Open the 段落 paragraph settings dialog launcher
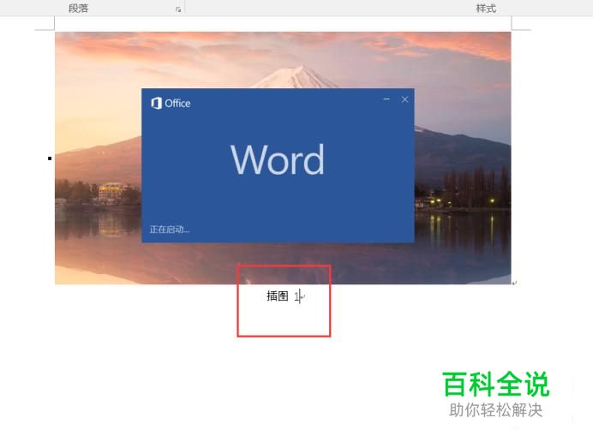 pyautogui.click(x=178, y=9)
